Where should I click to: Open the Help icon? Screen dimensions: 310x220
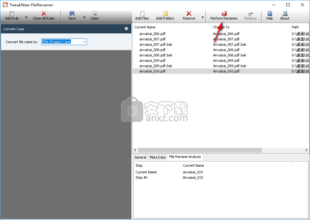[x=270, y=14]
